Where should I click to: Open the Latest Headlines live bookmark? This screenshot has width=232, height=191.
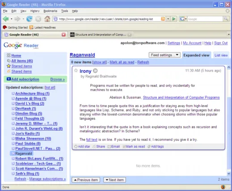(42, 27)
